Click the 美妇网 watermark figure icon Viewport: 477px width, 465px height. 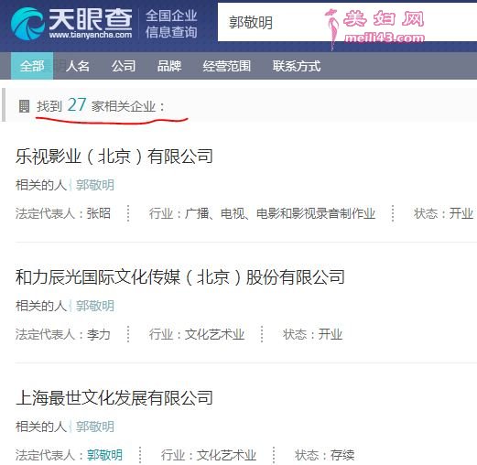(332, 29)
